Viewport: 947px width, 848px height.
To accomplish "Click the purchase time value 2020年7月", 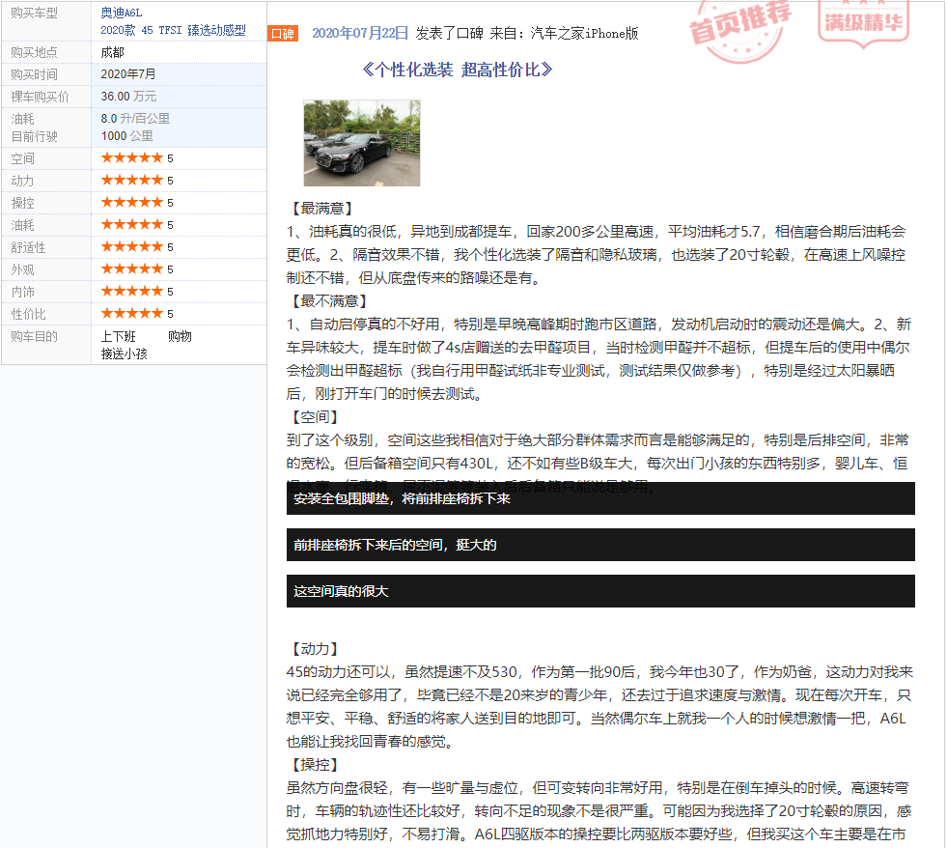I will (x=128, y=74).
